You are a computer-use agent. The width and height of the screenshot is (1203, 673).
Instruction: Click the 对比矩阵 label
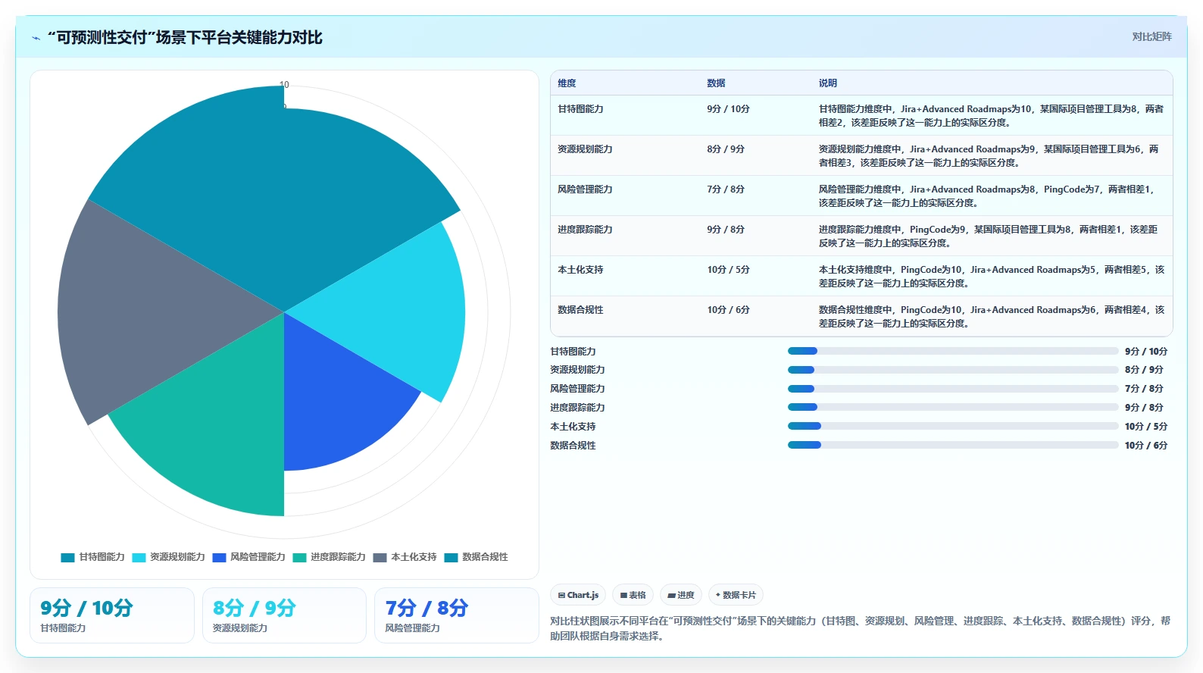tap(1151, 36)
